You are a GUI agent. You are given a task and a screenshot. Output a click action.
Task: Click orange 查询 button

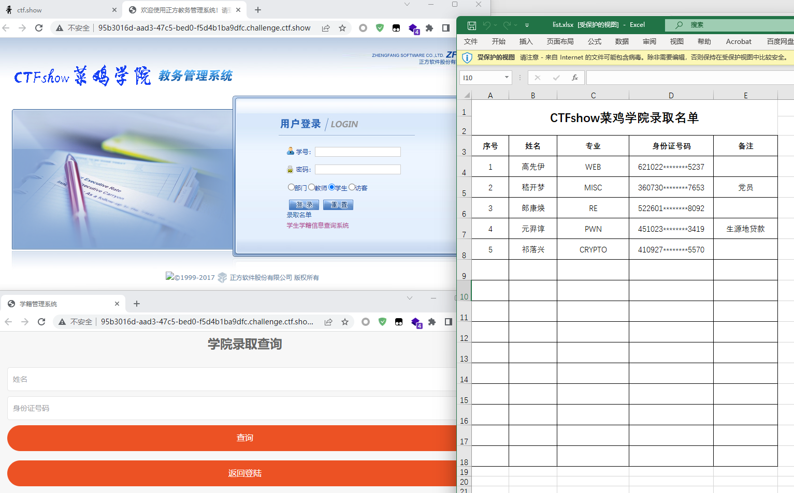[244, 438]
